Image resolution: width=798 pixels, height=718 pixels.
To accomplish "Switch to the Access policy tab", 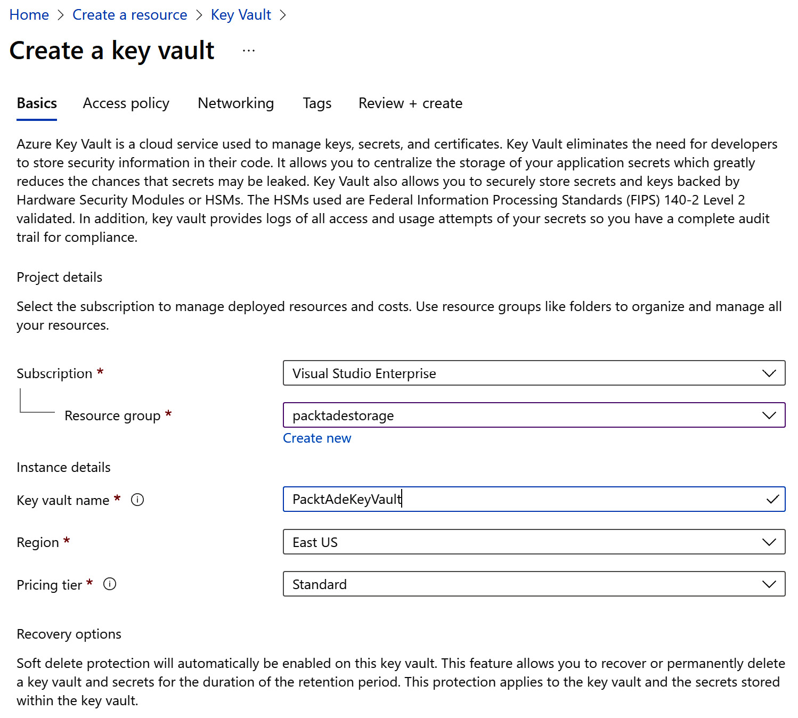I will click(126, 103).
